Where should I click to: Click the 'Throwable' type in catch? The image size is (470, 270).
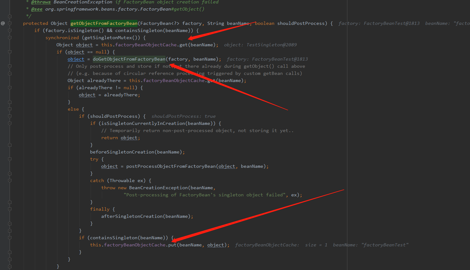[122, 181]
